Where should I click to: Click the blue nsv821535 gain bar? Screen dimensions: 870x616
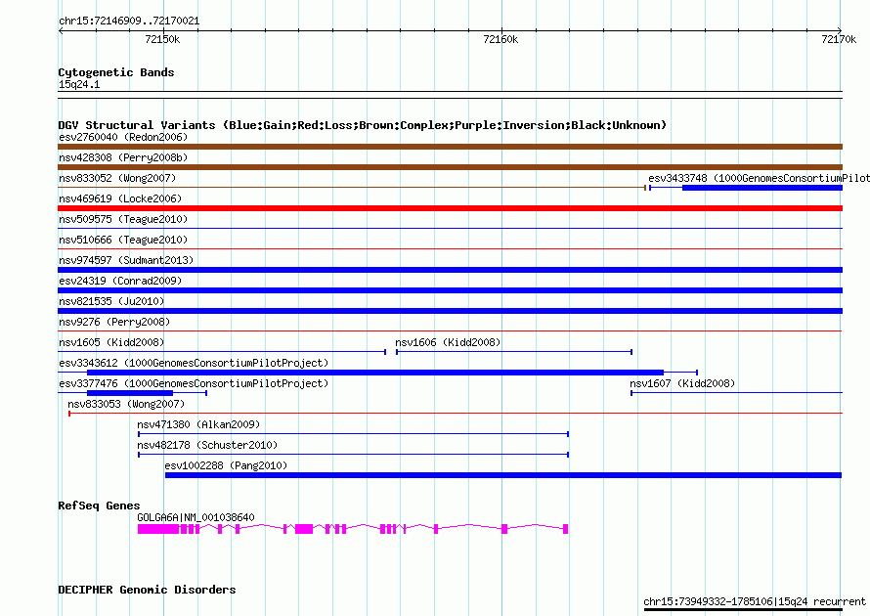(450, 311)
